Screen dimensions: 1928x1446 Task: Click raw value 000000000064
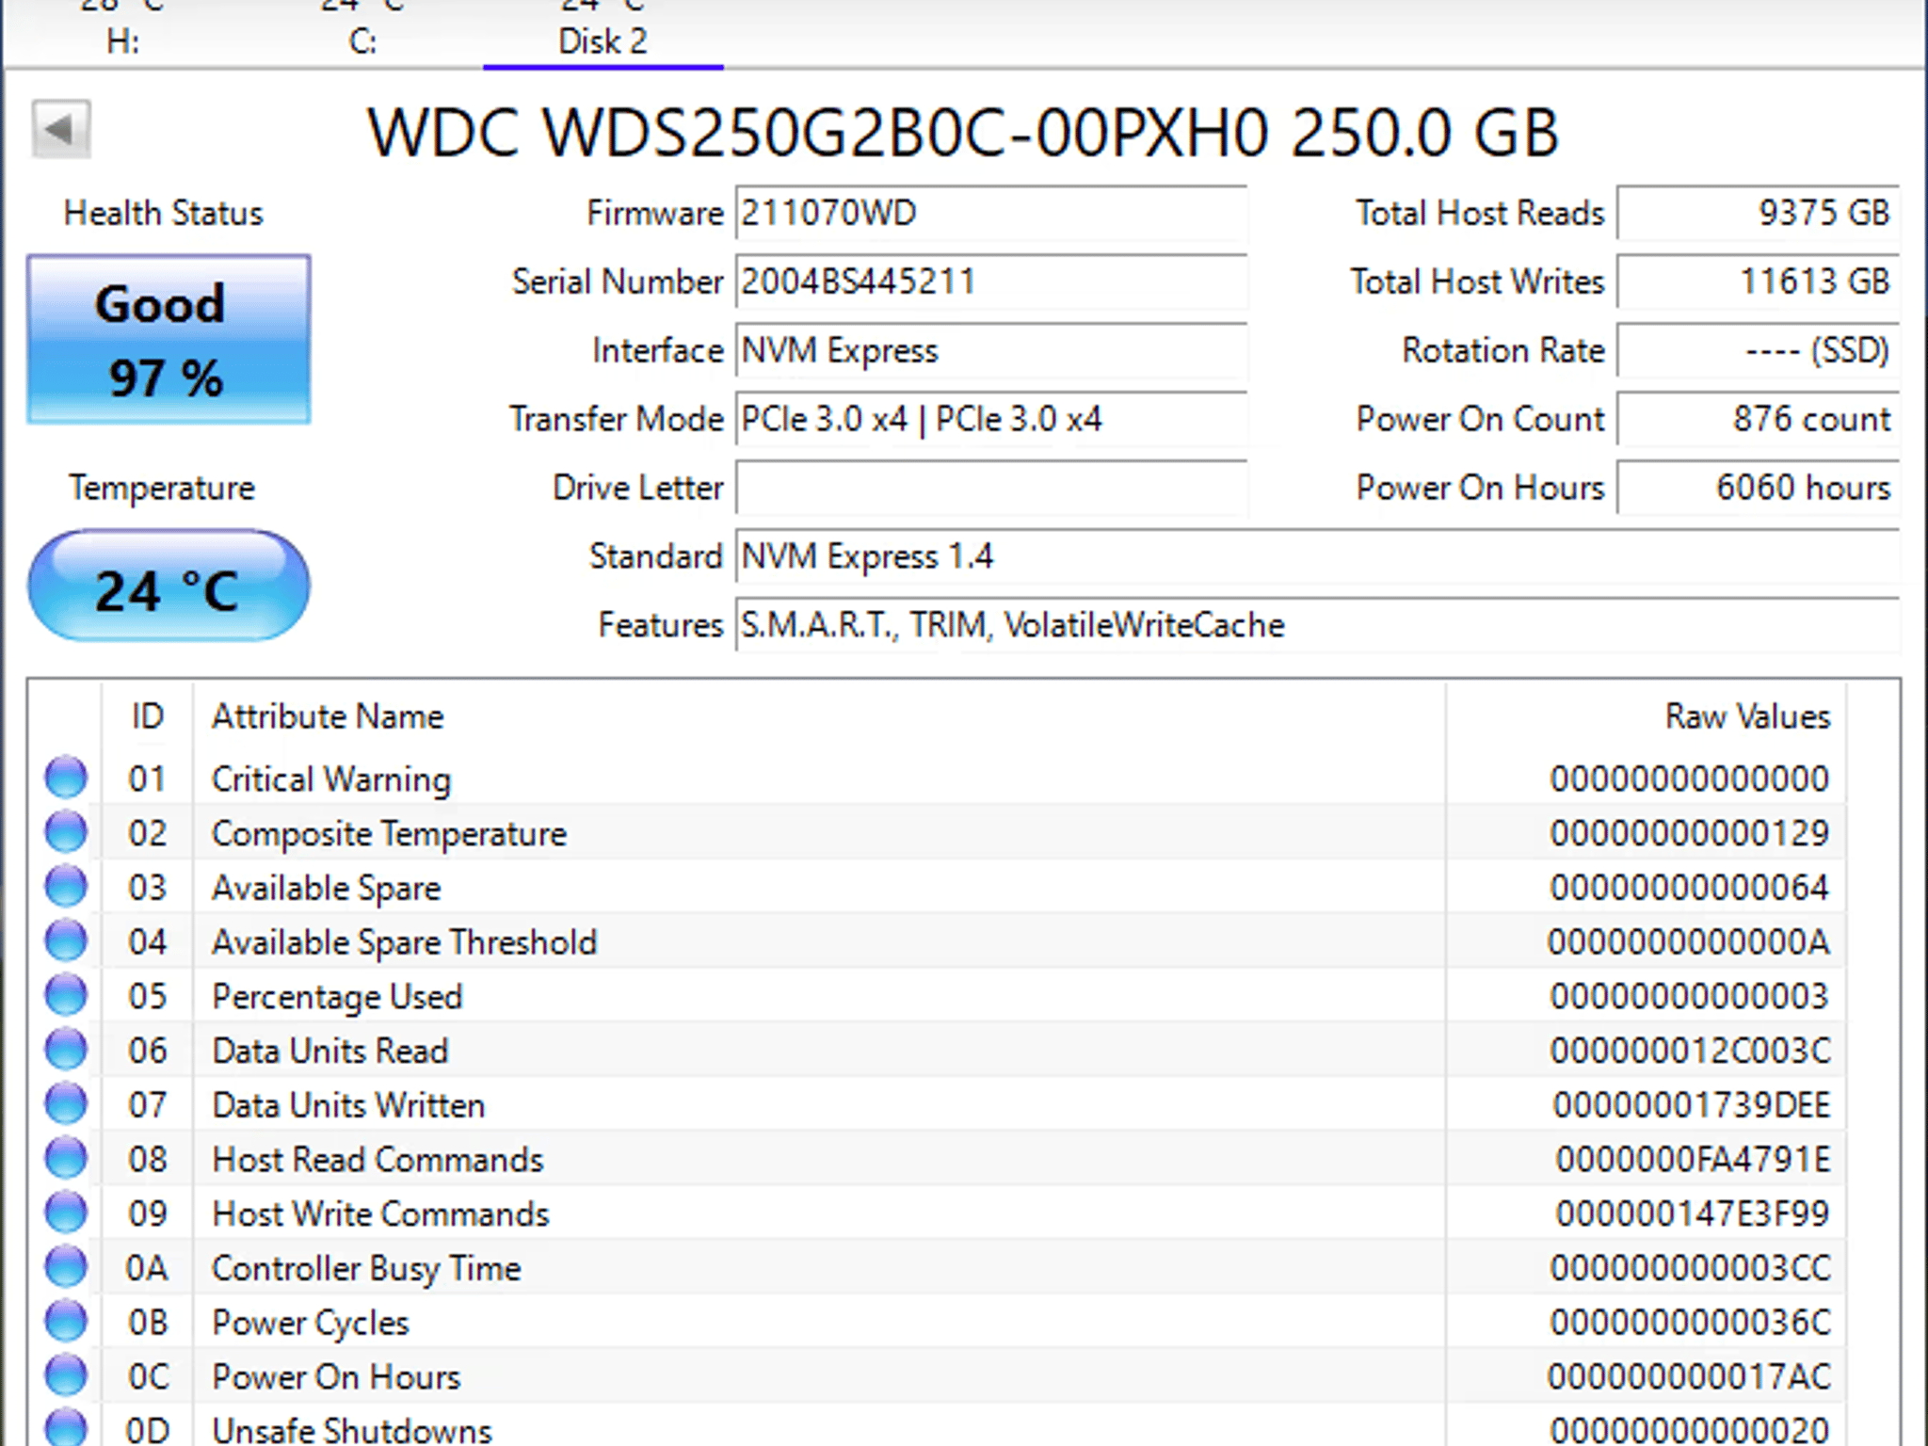tap(1689, 888)
